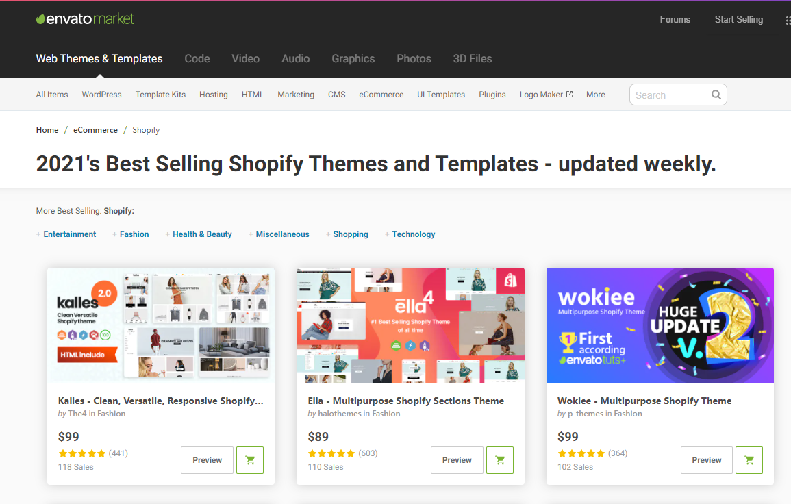791x504 pixels.
Task: Visit author p-themes profile
Action: point(585,414)
